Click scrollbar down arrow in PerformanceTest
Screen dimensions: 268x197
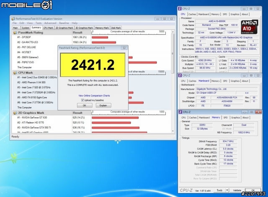click(173, 131)
